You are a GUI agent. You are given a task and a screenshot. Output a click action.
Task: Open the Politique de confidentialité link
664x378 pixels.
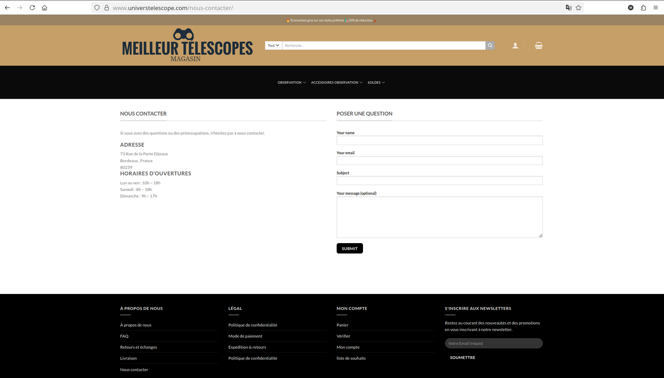click(253, 325)
